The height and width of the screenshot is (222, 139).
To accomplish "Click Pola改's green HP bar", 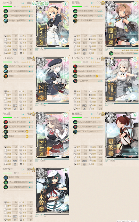I will 7,117.
